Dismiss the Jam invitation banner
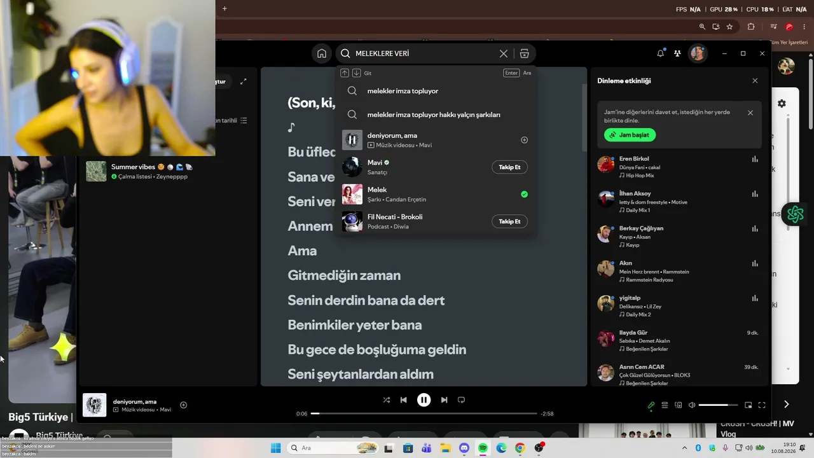Viewport: 814px width, 458px height. click(750, 113)
